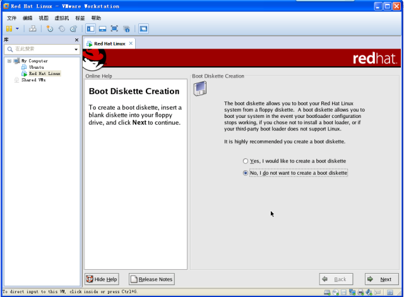Click the VMware Workstation title bar icon
Screen dimensions: 404x297
6,6
